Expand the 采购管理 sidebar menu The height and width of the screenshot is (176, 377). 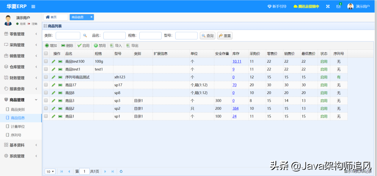[21, 45]
